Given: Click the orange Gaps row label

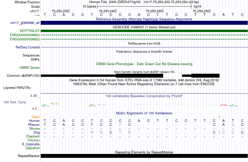Looking at the screenshot, I should (36, 117).
